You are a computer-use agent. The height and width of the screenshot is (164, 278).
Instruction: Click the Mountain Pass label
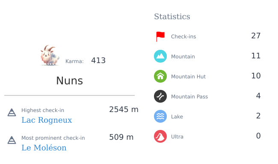(189, 97)
